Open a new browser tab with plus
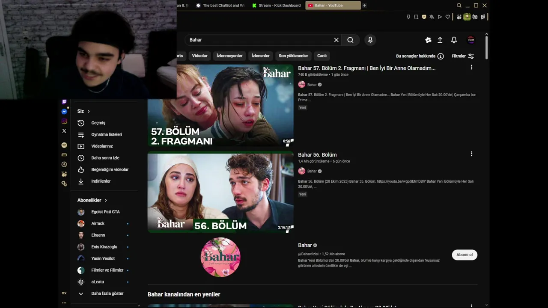548x308 pixels. point(364,6)
